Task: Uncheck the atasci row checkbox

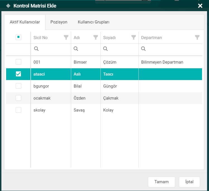Action: point(18,74)
